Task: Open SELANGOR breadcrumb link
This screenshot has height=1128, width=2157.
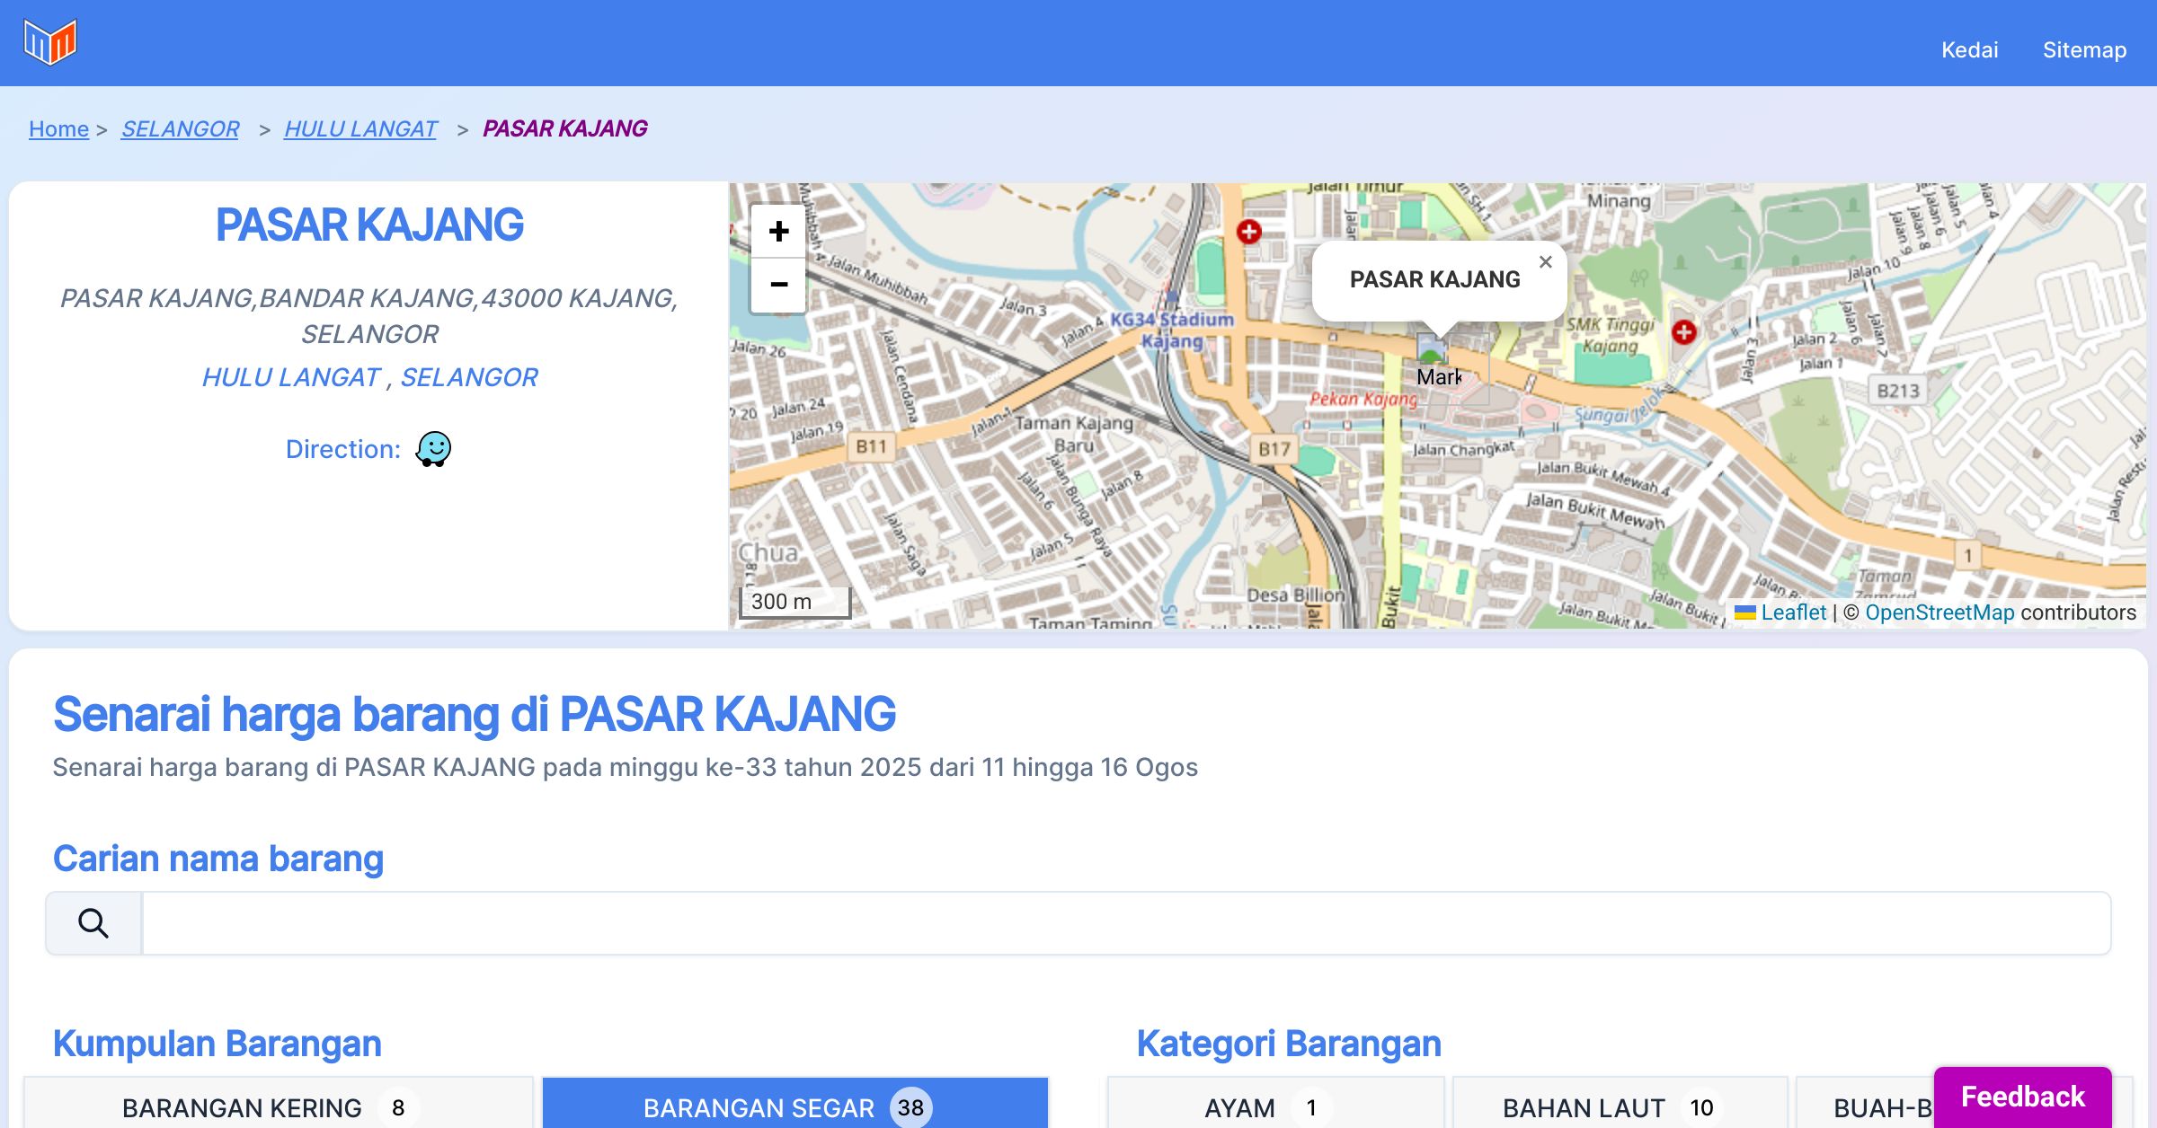Action: click(x=180, y=128)
